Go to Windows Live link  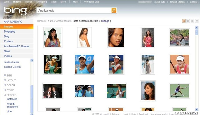point(92,2)
